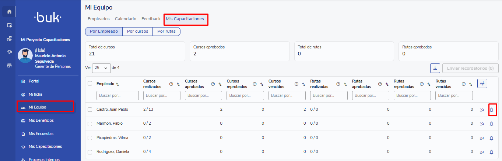Sort by Cursos aprobados column arrows
This screenshot has height=161, width=502.
point(220,84)
